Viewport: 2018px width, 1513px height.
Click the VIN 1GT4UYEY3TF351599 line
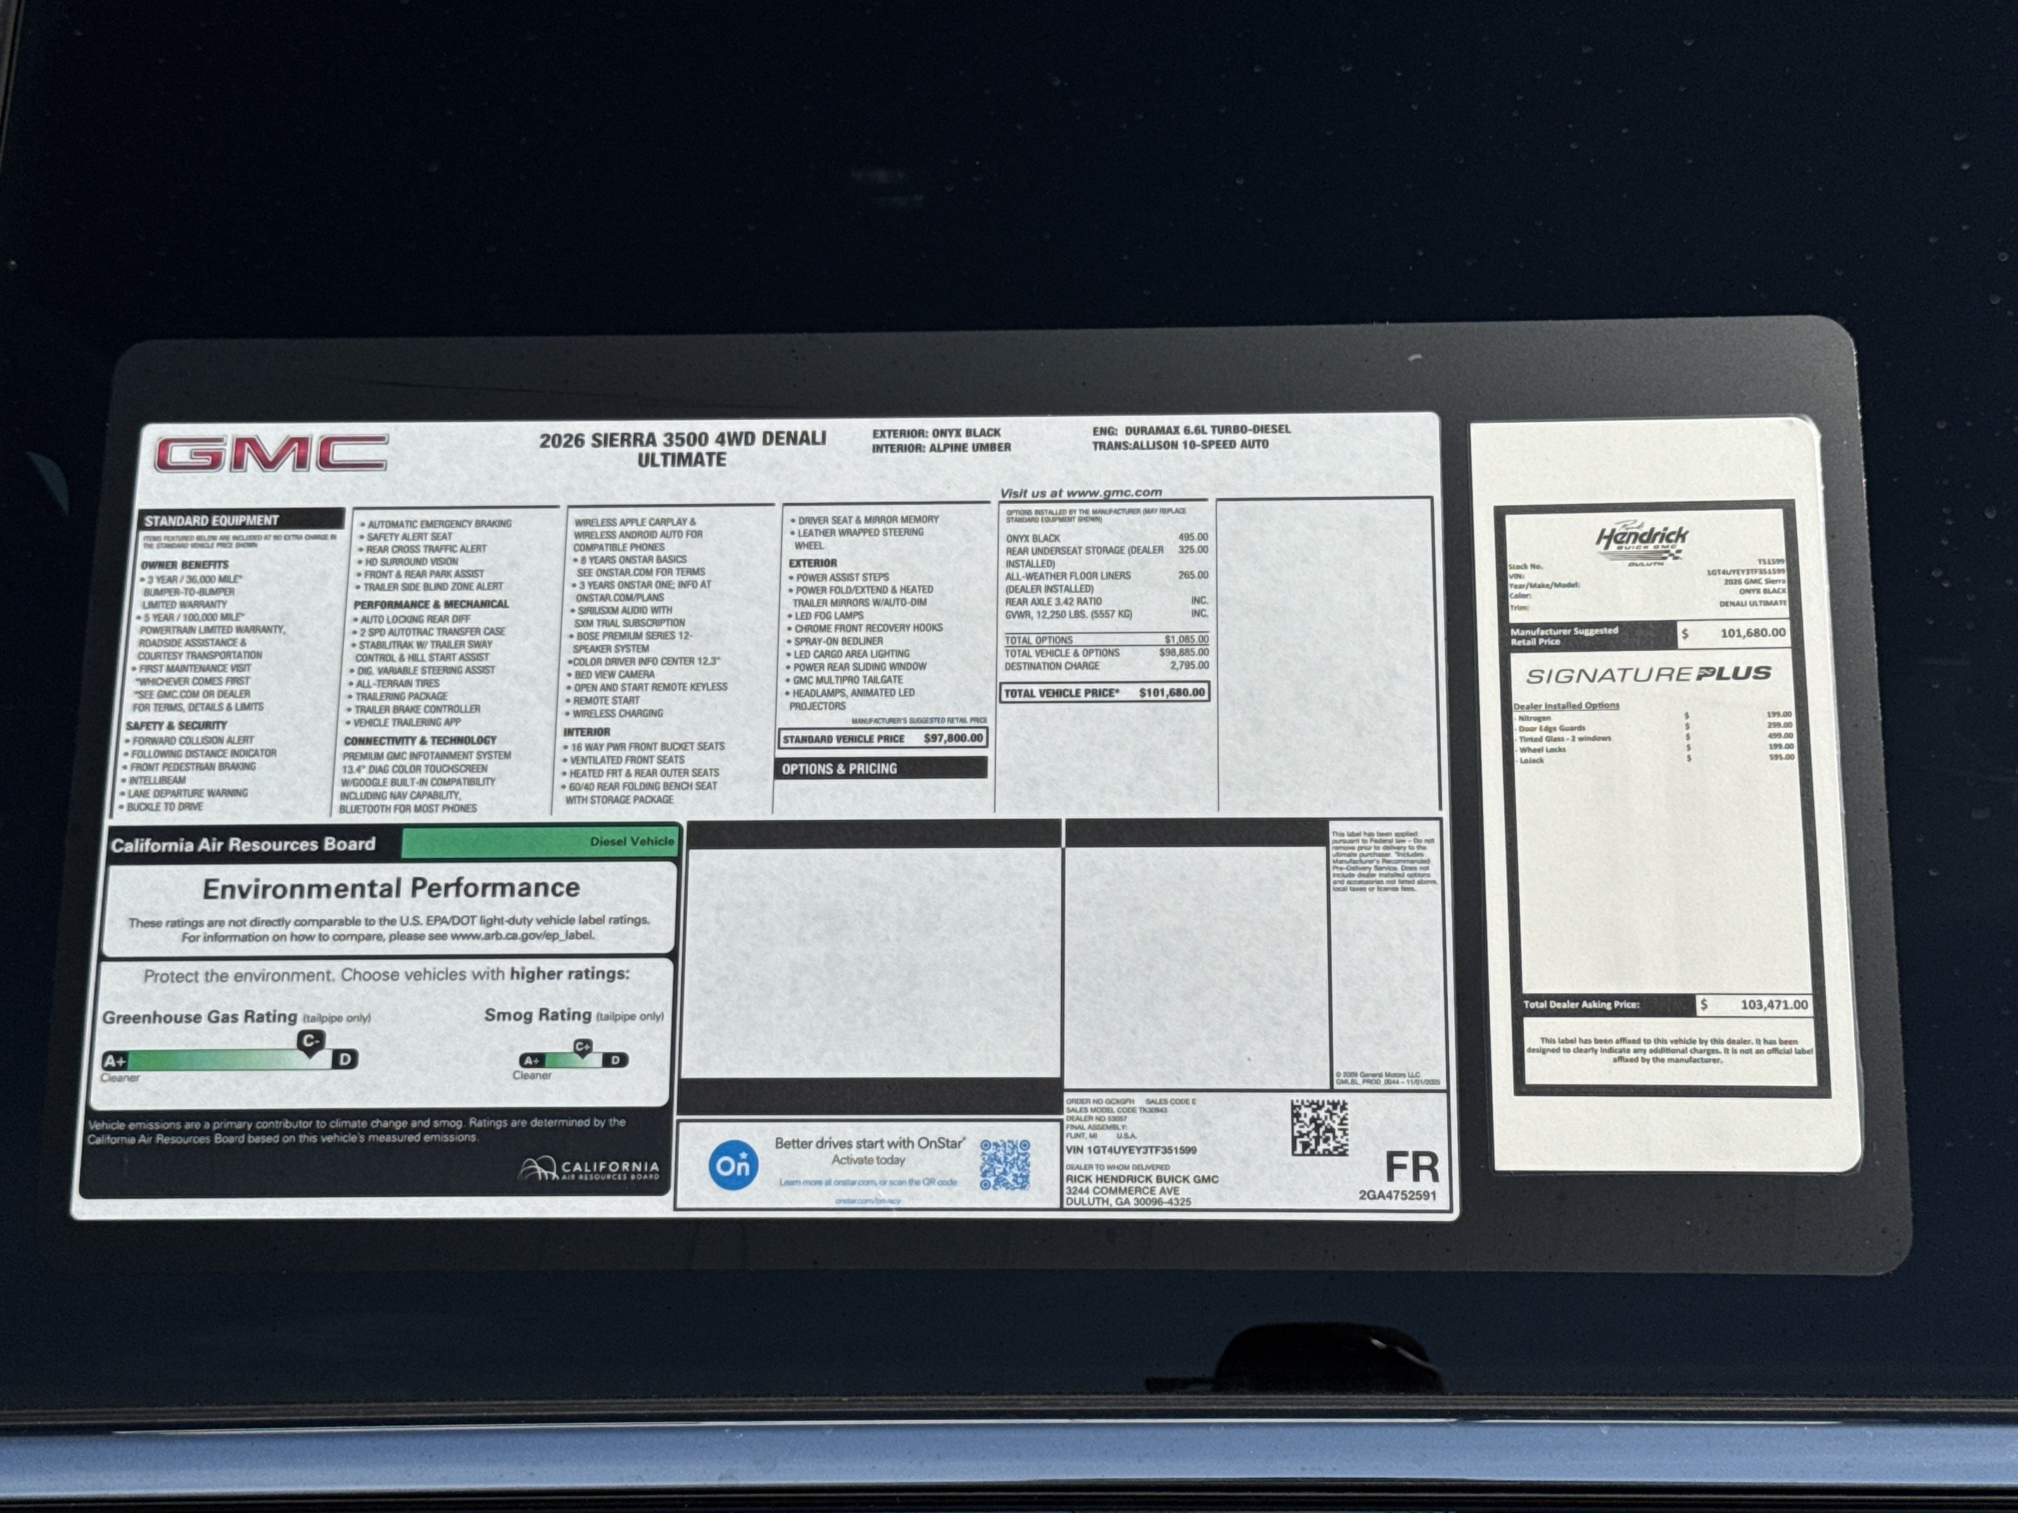click(x=1131, y=1150)
